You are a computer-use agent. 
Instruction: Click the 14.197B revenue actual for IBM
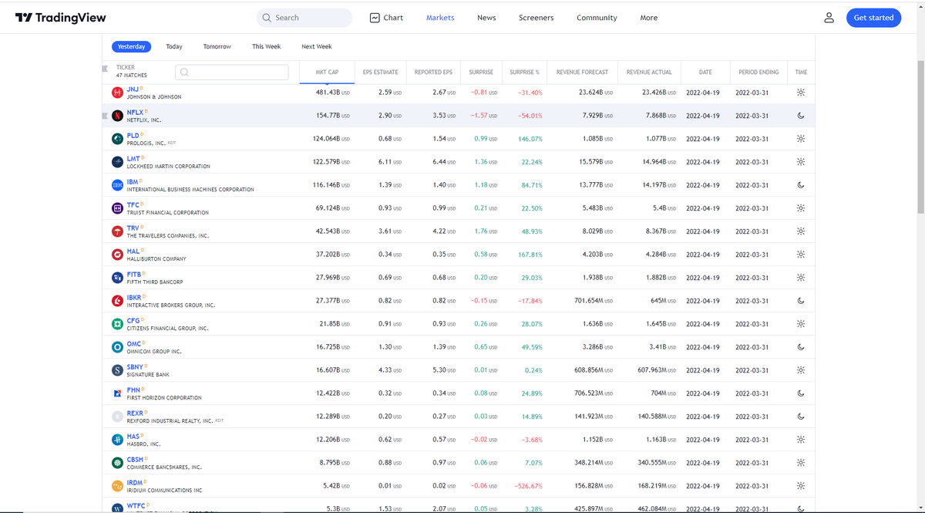coord(660,185)
